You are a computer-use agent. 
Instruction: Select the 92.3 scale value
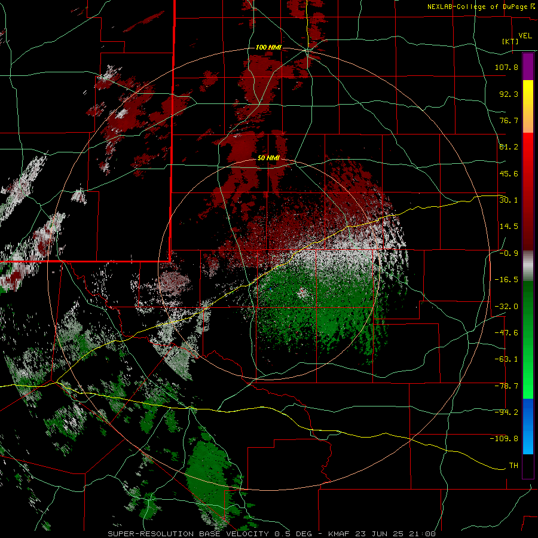(x=509, y=94)
